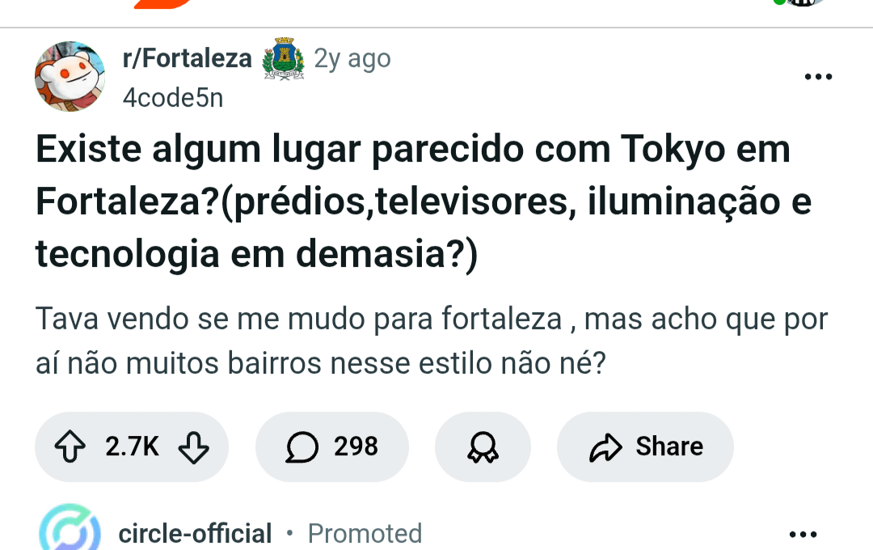Downvote the Fortaleza Tokyo post
Image resolution: width=873 pixels, height=550 pixels.
click(x=193, y=447)
